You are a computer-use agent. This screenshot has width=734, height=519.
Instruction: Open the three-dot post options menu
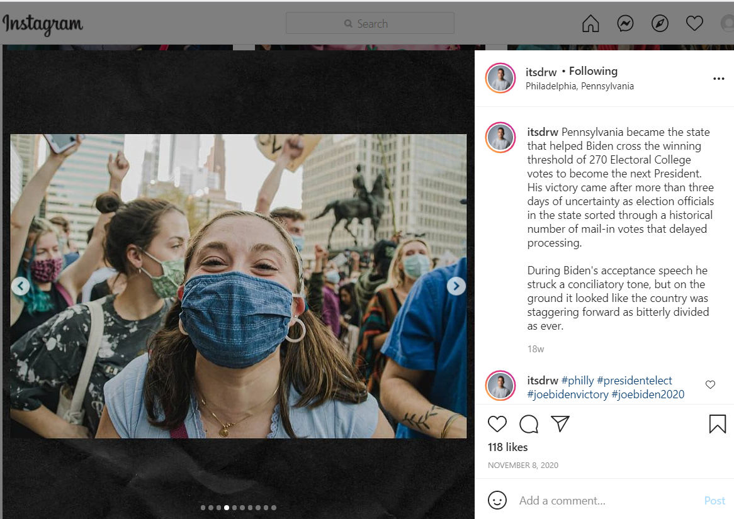point(719,79)
